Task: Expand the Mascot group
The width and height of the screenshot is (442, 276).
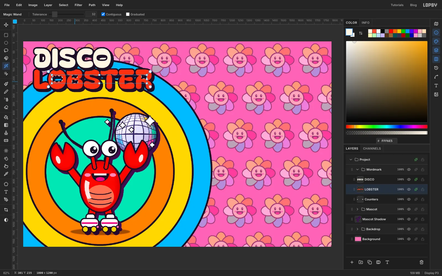Action: [x=357, y=209]
